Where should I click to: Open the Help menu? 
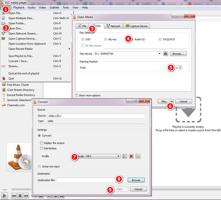(x=85, y=7)
